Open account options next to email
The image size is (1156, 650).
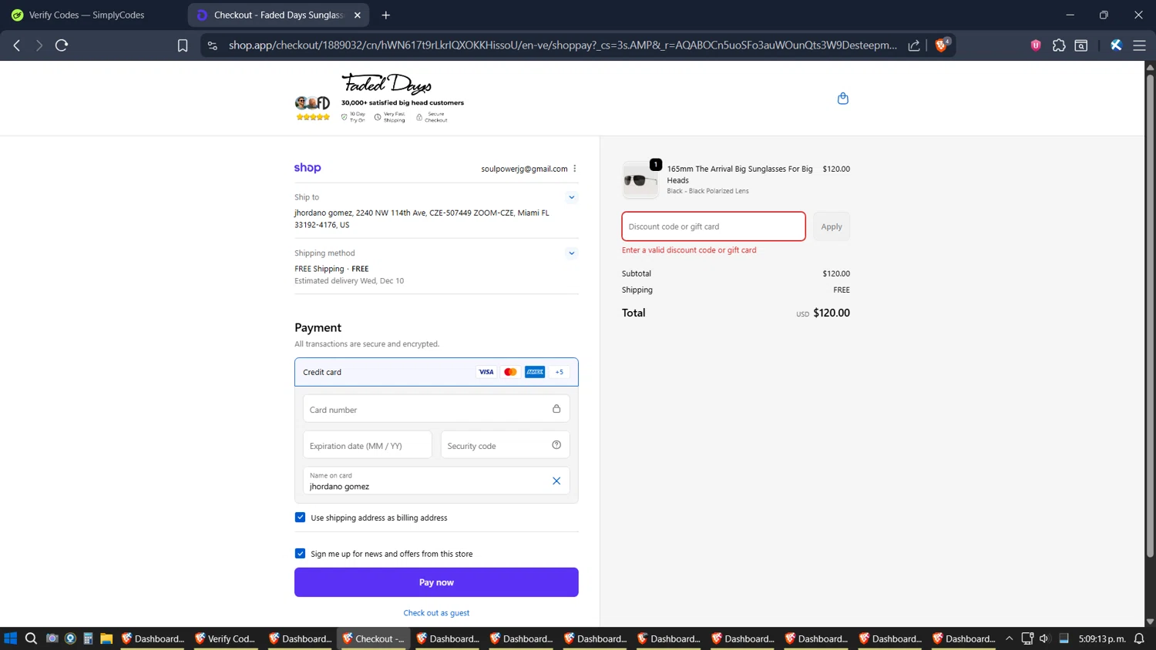click(575, 169)
